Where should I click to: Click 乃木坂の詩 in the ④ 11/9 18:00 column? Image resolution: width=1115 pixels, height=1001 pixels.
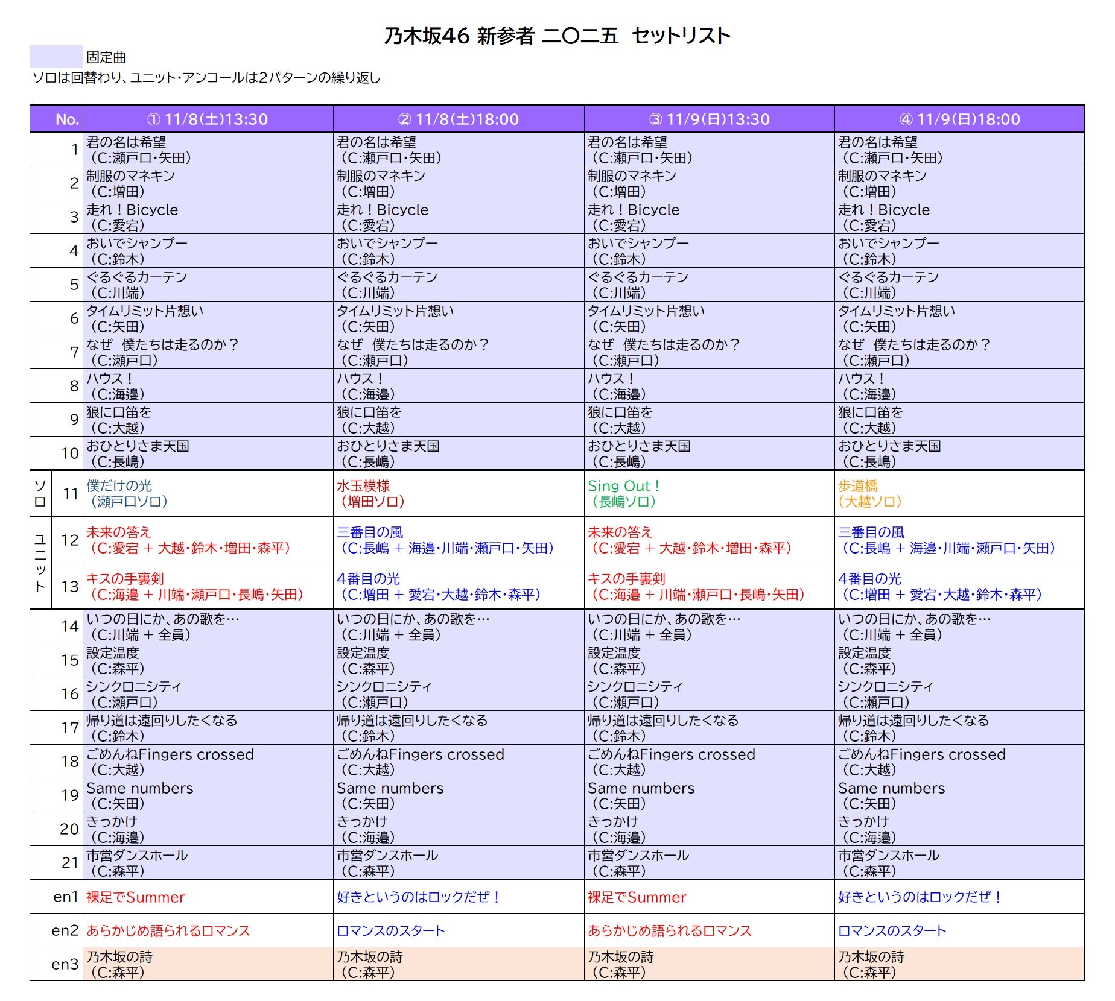[960, 964]
